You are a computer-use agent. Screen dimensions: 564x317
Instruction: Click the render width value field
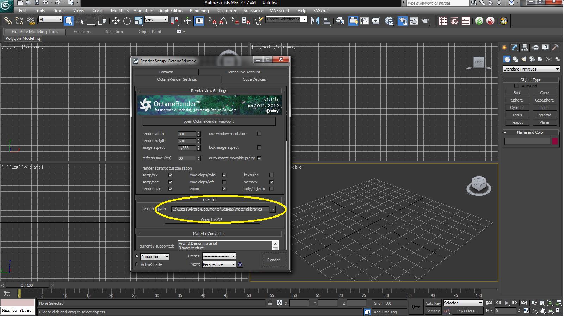(187, 134)
